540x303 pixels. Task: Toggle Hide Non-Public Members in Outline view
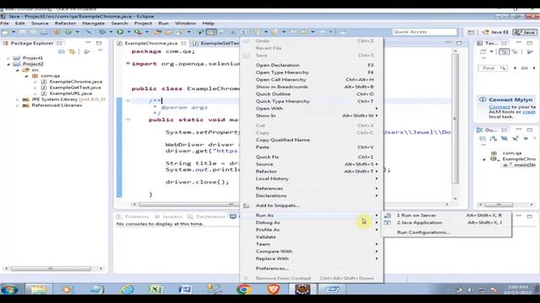(x=526, y=138)
